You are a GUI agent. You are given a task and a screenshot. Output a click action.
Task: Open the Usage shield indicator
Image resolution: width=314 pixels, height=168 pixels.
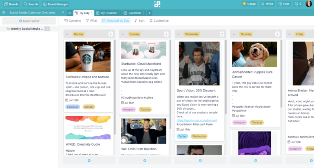coord(249,4)
